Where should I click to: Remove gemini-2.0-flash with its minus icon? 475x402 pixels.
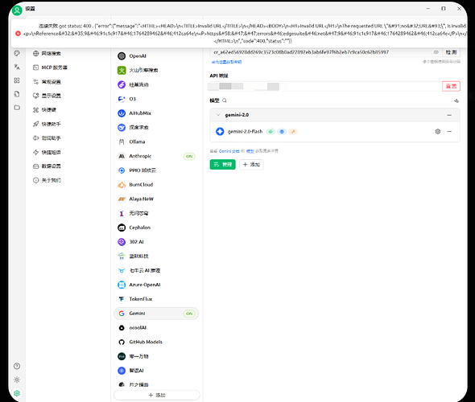(x=449, y=132)
